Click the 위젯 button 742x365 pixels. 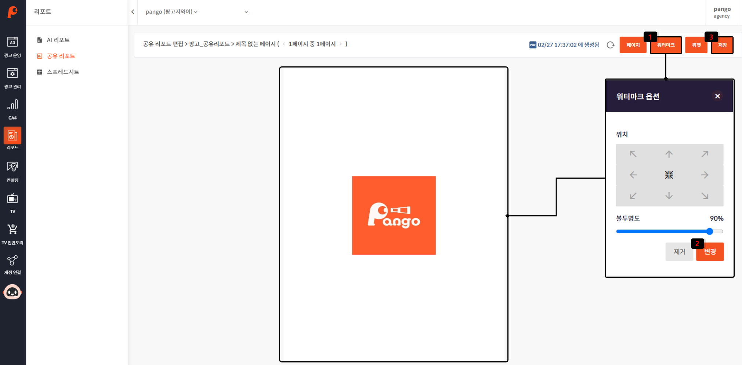pyautogui.click(x=696, y=45)
